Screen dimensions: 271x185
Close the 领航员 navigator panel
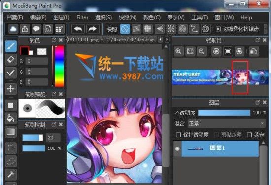tap(265, 40)
